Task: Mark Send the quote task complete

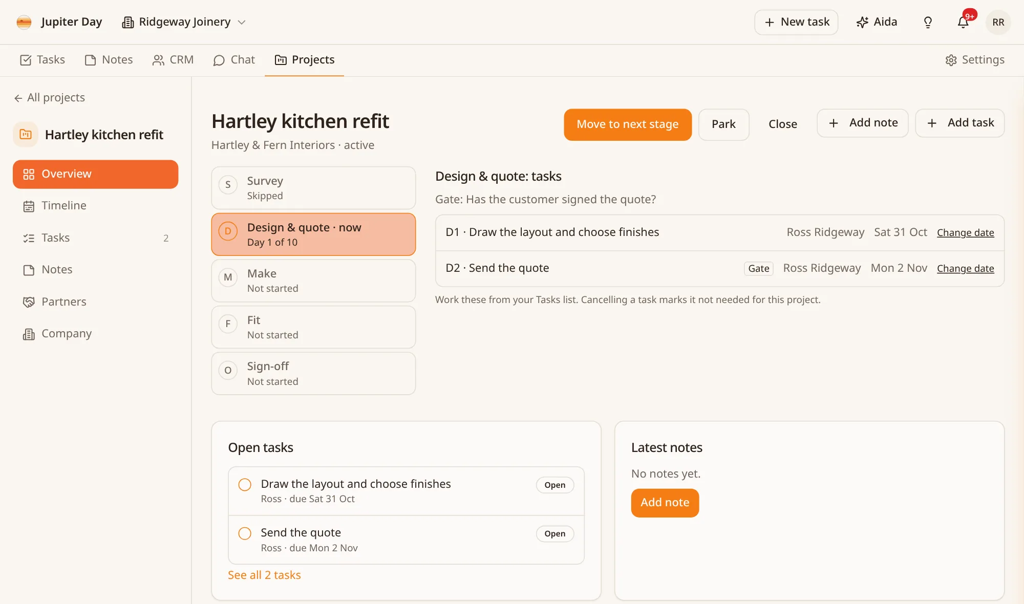Action: [x=245, y=533]
